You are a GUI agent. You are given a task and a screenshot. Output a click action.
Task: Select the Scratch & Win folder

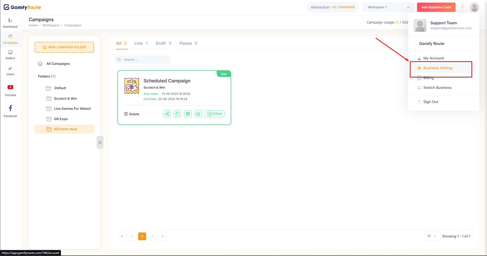[x=65, y=98]
